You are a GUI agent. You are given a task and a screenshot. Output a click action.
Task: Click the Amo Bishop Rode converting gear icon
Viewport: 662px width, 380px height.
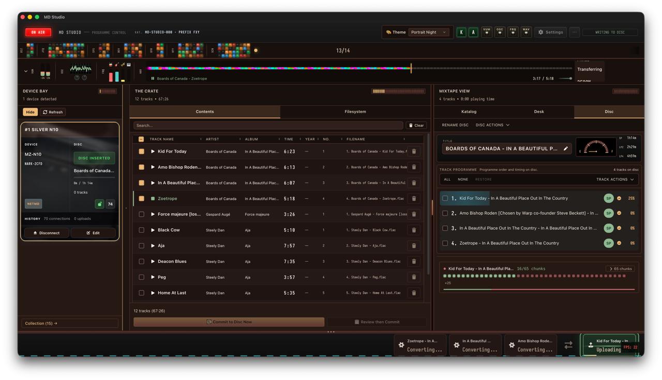click(511, 345)
